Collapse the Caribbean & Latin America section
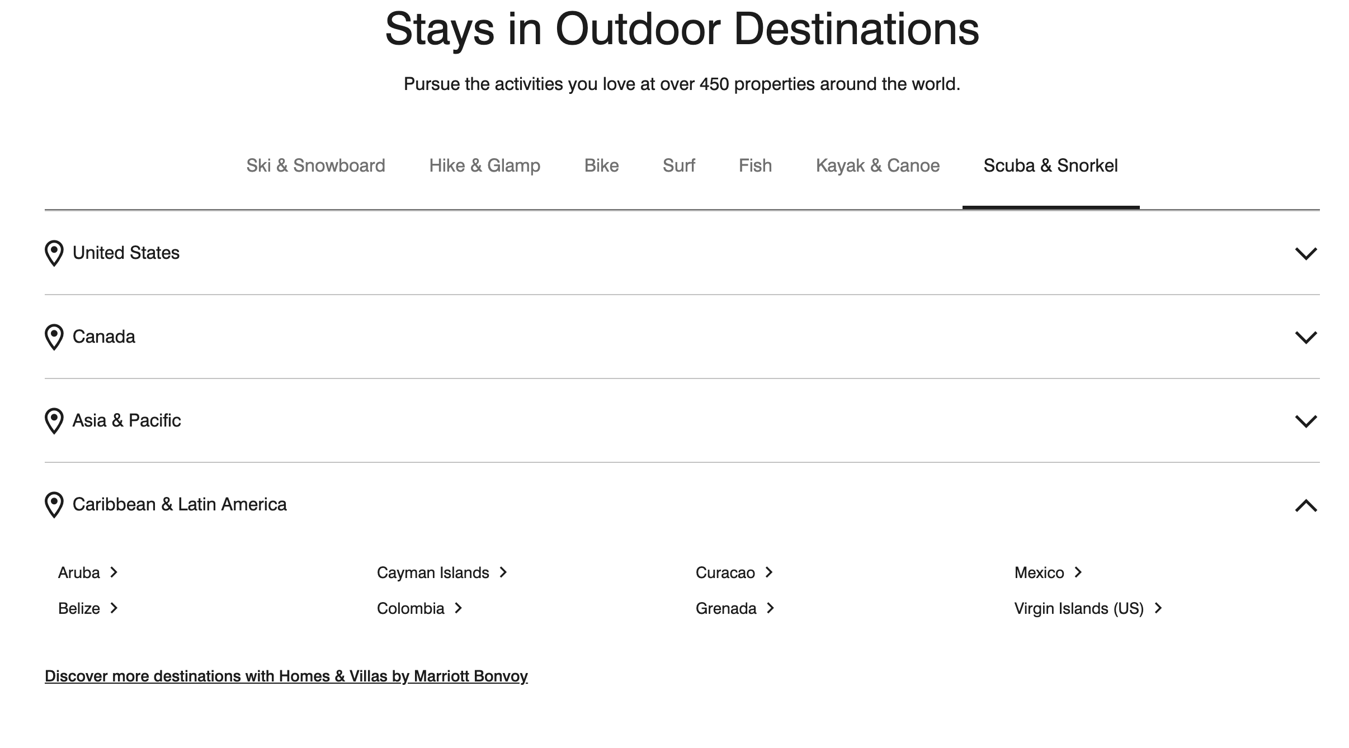 [x=1306, y=505]
